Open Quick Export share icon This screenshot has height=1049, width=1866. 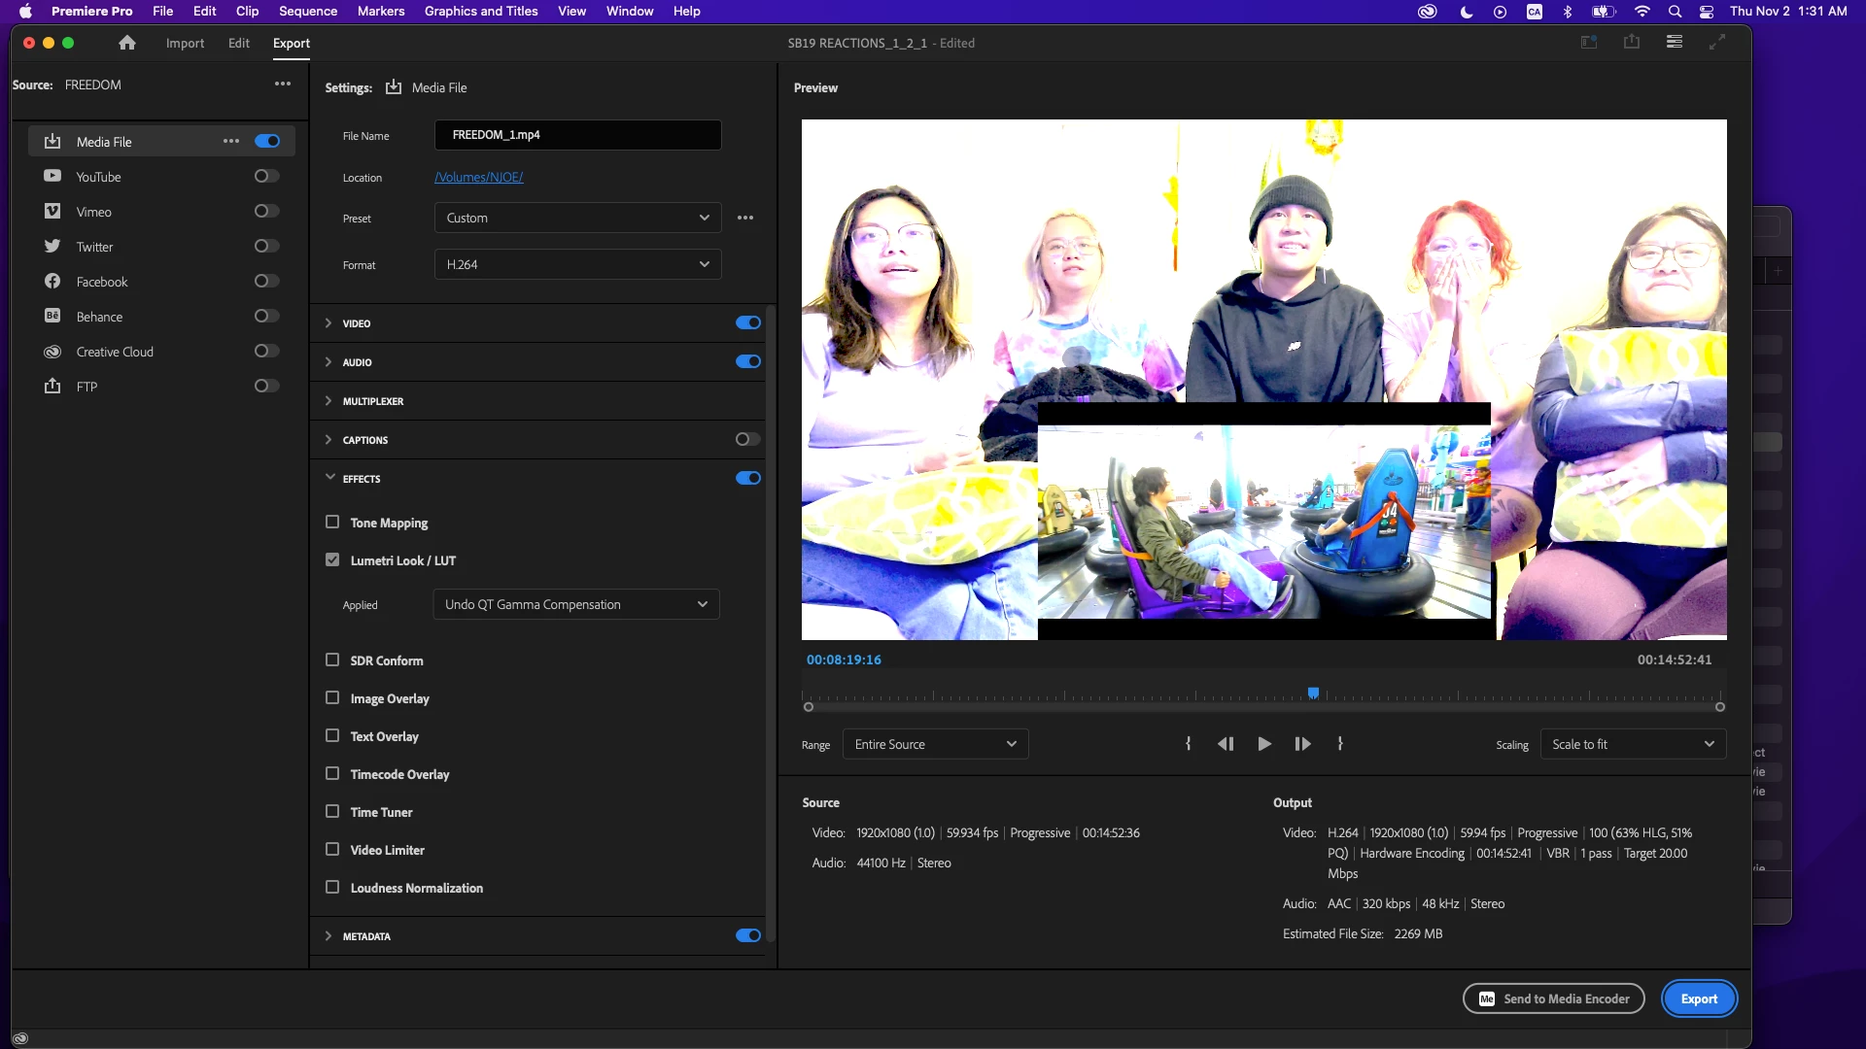pos(1631,43)
